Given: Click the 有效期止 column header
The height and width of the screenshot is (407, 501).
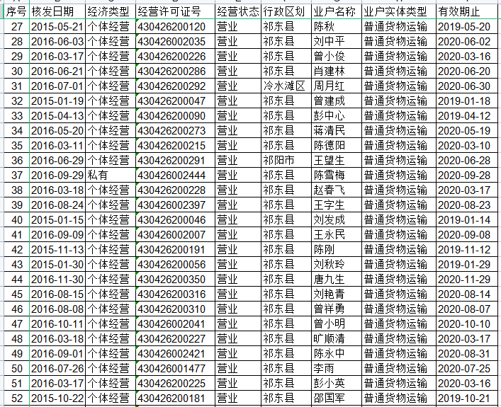Looking at the screenshot, I should tap(463, 12).
